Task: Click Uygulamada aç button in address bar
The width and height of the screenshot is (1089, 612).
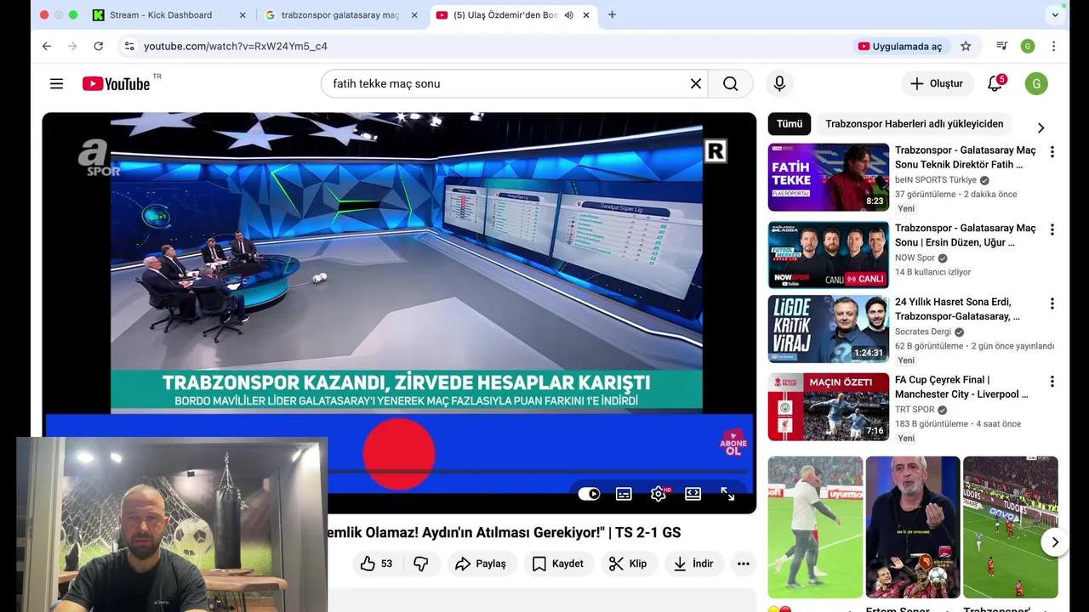Action: click(x=900, y=46)
